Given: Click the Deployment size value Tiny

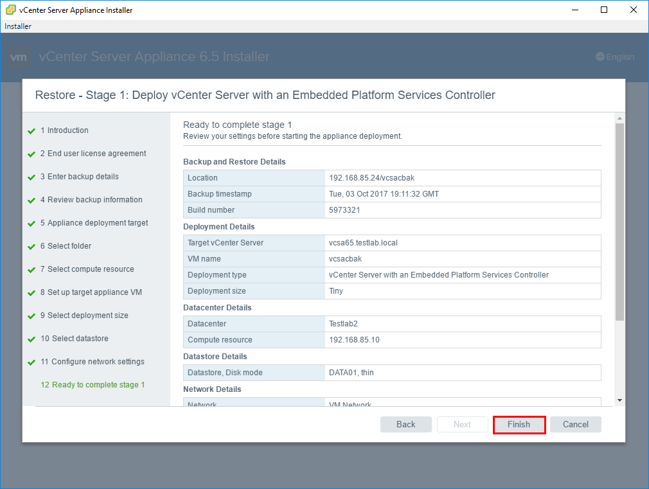Looking at the screenshot, I should (x=335, y=292).
